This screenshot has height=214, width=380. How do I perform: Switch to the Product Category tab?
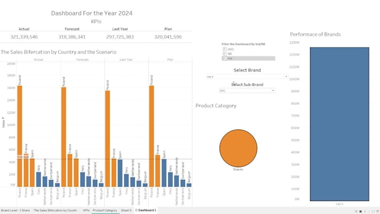(x=105, y=210)
